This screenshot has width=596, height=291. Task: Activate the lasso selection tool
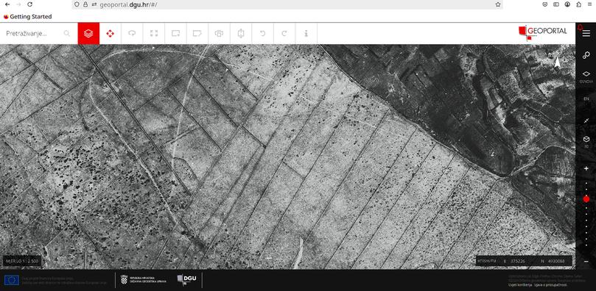[x=132, y=33]
